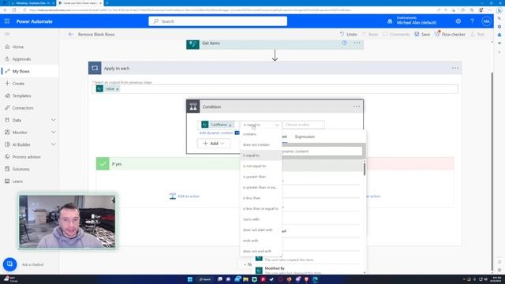Switch to the Expression tab
This screenshot has height=284, width=505.
[x=305, y=136]
